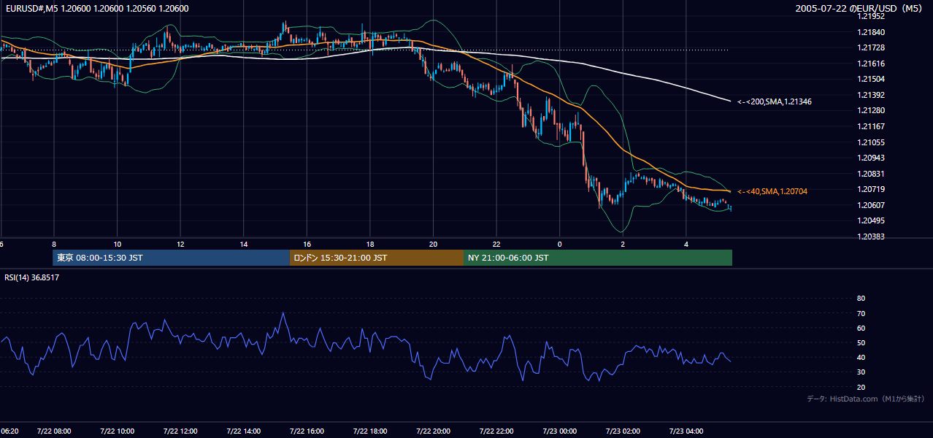The width and height of the screenshot is (933, 438).
Task: Click price level 1.21055 on axis
Action: pos(870,142)
